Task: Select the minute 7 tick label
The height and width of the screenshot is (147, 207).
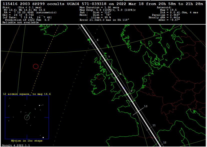Action: click(109, 57)
